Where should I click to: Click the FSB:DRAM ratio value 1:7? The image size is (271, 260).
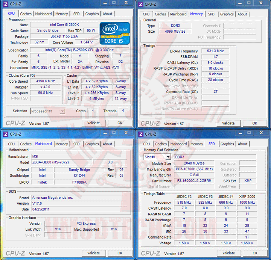click(x=215, y=57)
